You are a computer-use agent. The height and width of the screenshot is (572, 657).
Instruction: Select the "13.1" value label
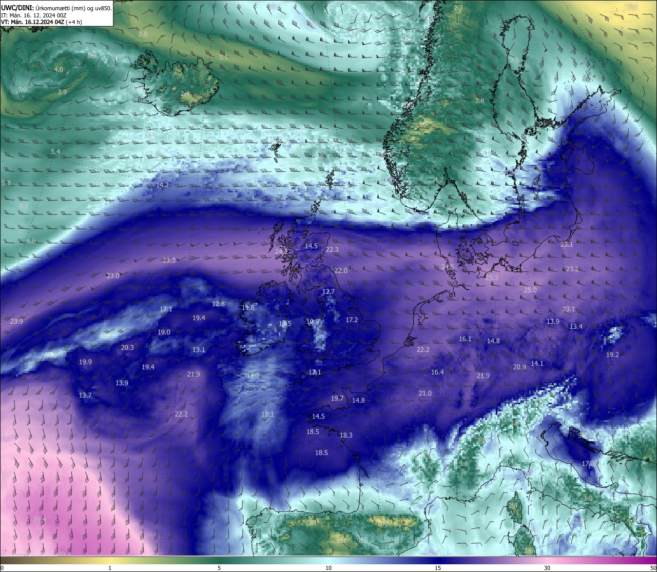tap(199, 349)
